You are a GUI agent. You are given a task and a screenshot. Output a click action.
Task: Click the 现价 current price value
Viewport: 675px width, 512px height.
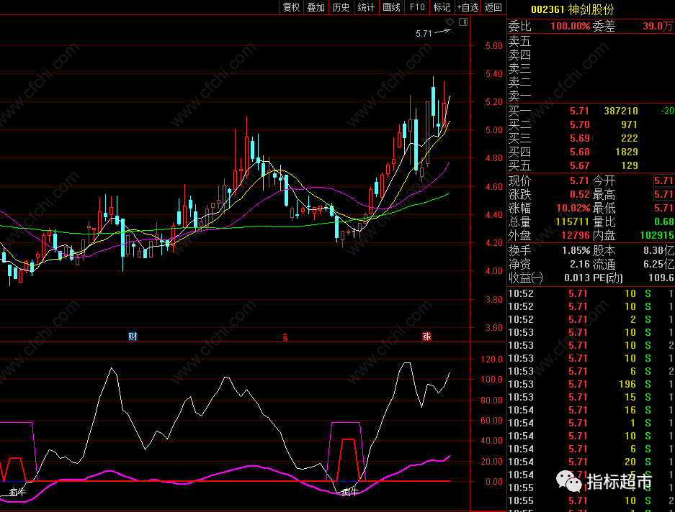[579, 180]
